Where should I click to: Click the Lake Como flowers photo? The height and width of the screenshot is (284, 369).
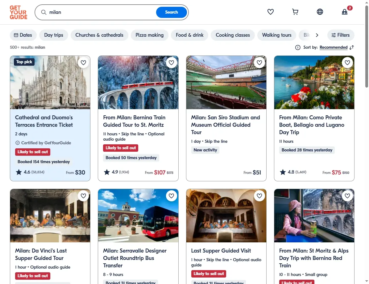point(314,82)
